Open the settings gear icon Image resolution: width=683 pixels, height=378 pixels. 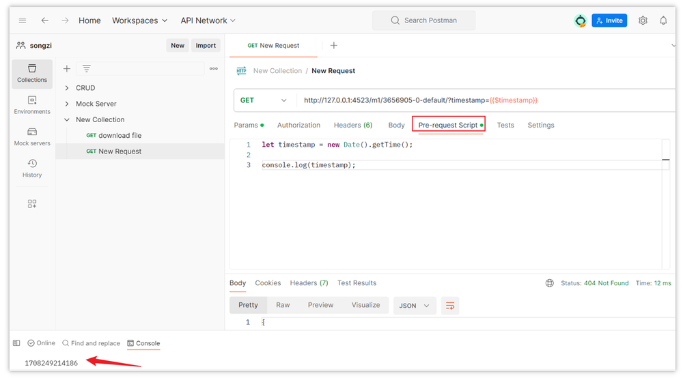coord(643,20)
